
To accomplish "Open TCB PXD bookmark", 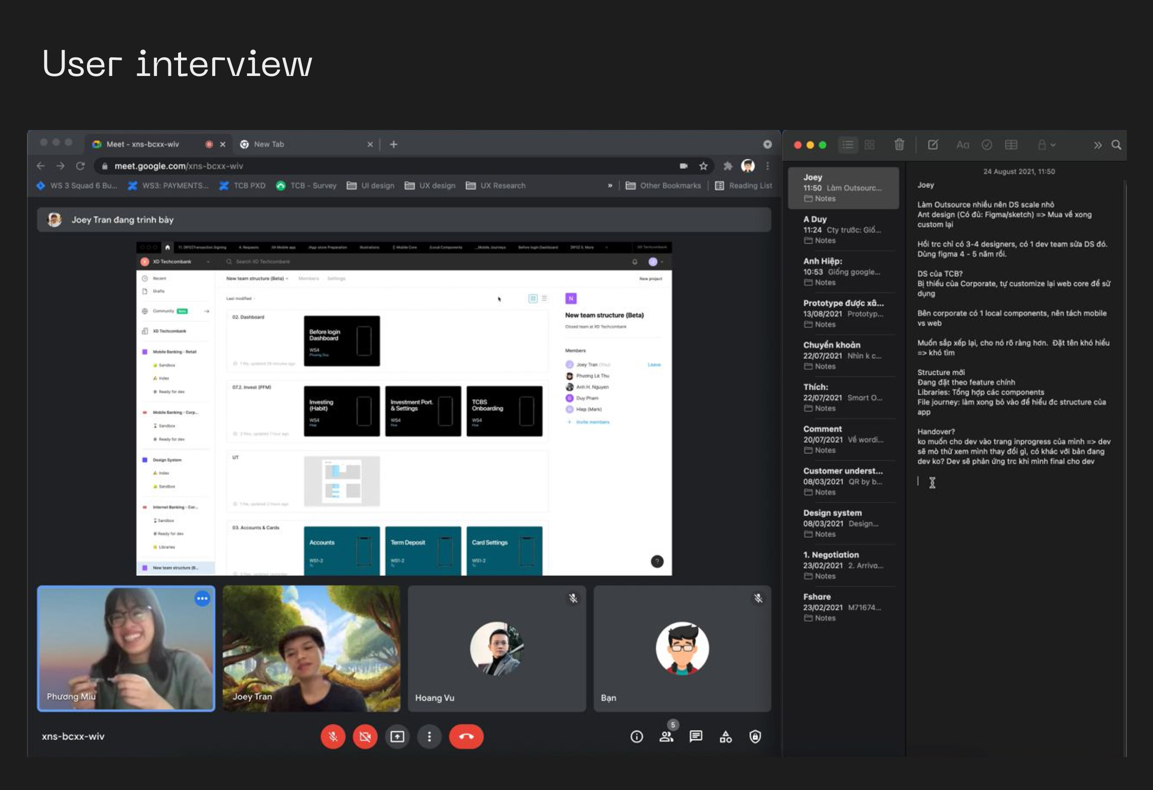I will (242, 186).
